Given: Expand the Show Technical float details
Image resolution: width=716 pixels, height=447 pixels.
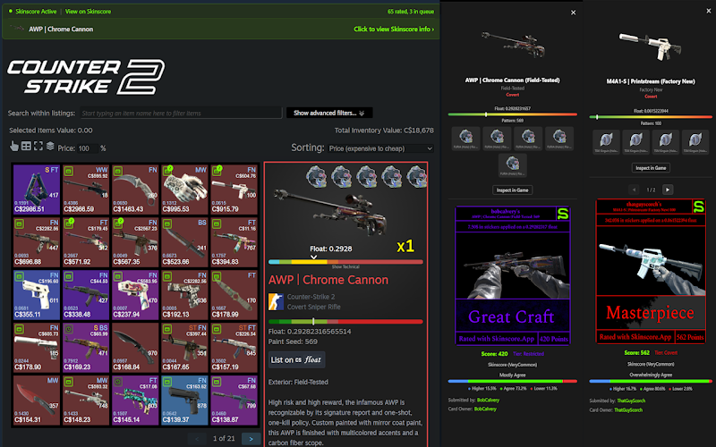Looking at the screenshot, I should [345, 266].
